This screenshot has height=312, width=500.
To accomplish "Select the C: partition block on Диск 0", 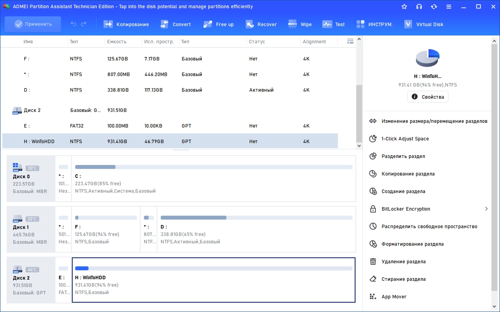I will point(214,179).
